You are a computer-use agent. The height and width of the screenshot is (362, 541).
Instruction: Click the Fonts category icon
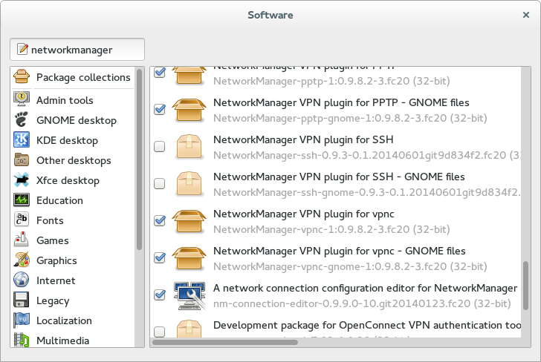(x=22, y=220)
